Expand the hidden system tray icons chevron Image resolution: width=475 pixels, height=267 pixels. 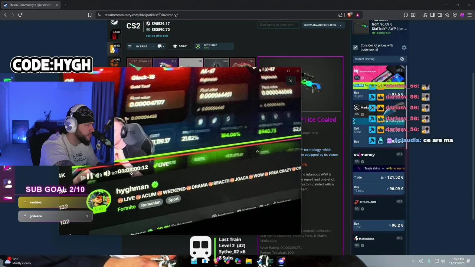click(413, 261)
